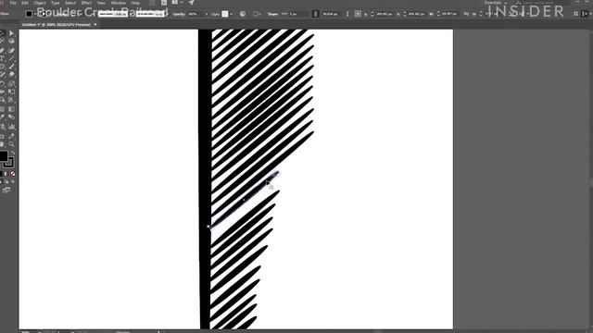Click the Y position stepper
The image size is (593, 333).
click(x=405, y=14)
